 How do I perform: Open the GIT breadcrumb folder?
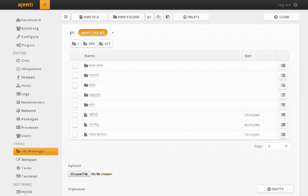tap(105, 44)
